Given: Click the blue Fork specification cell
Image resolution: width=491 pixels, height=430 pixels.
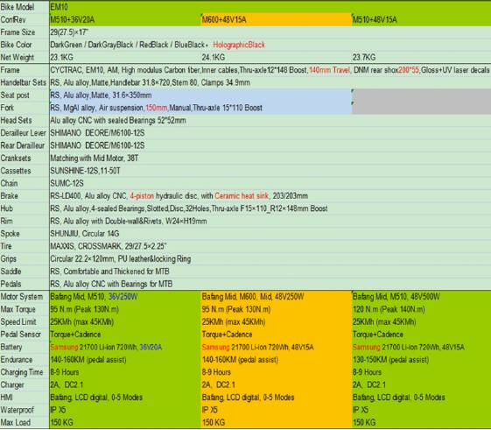Looking at the screenshot, I should pyautogui.click(x=200, y=108).
